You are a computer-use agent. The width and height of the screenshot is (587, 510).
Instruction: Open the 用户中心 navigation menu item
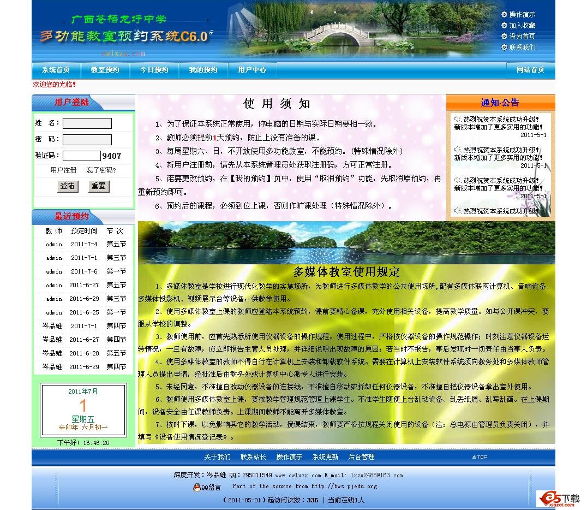252,69
